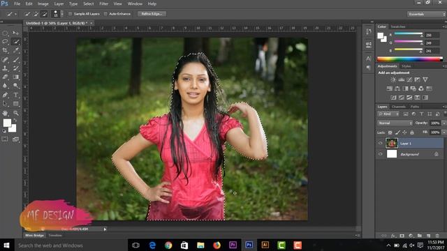Toggle Quick Mask mode
The height and width of the screenshot is (251, 447).
[x=5, y=139]
